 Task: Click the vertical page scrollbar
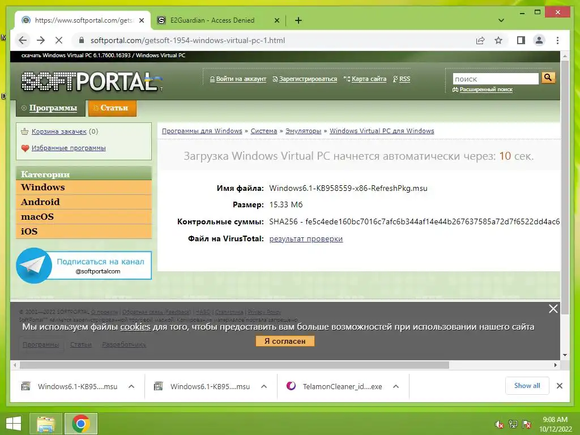point(565,187)
